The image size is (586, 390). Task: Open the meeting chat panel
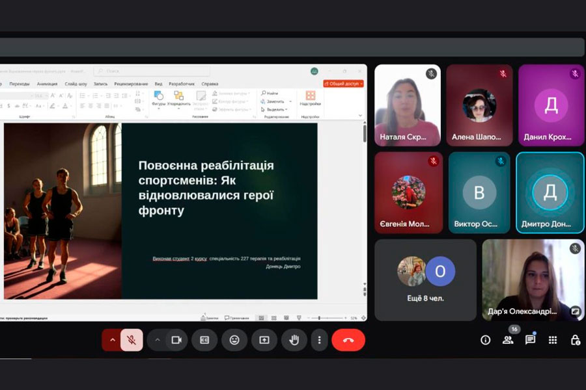pos(531,340)
